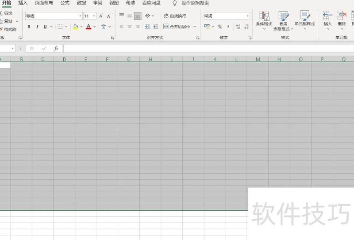
Task: Align text to vertical middle
Action: pyautogui.click(x=130, y=15)
